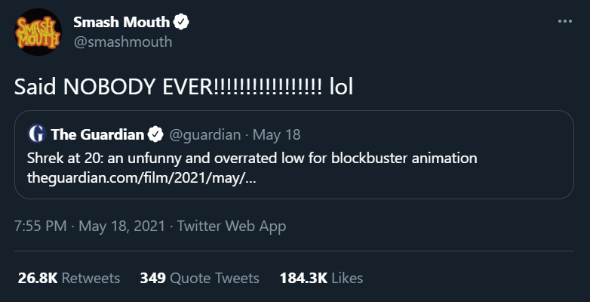
Task: Click the Said NOBODY EVER tweet text
Action: [168, 87]
